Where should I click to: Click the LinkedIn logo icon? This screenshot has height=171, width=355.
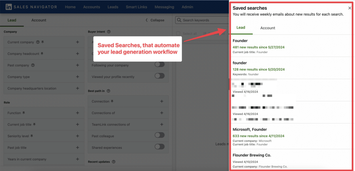[x=9, y=7]
